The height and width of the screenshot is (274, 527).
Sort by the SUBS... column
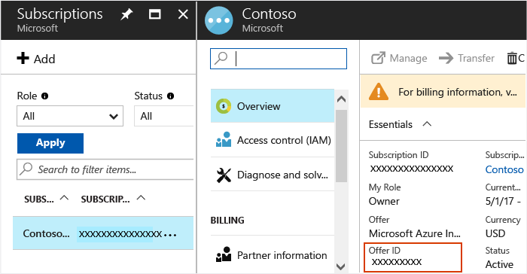(46, 199)
